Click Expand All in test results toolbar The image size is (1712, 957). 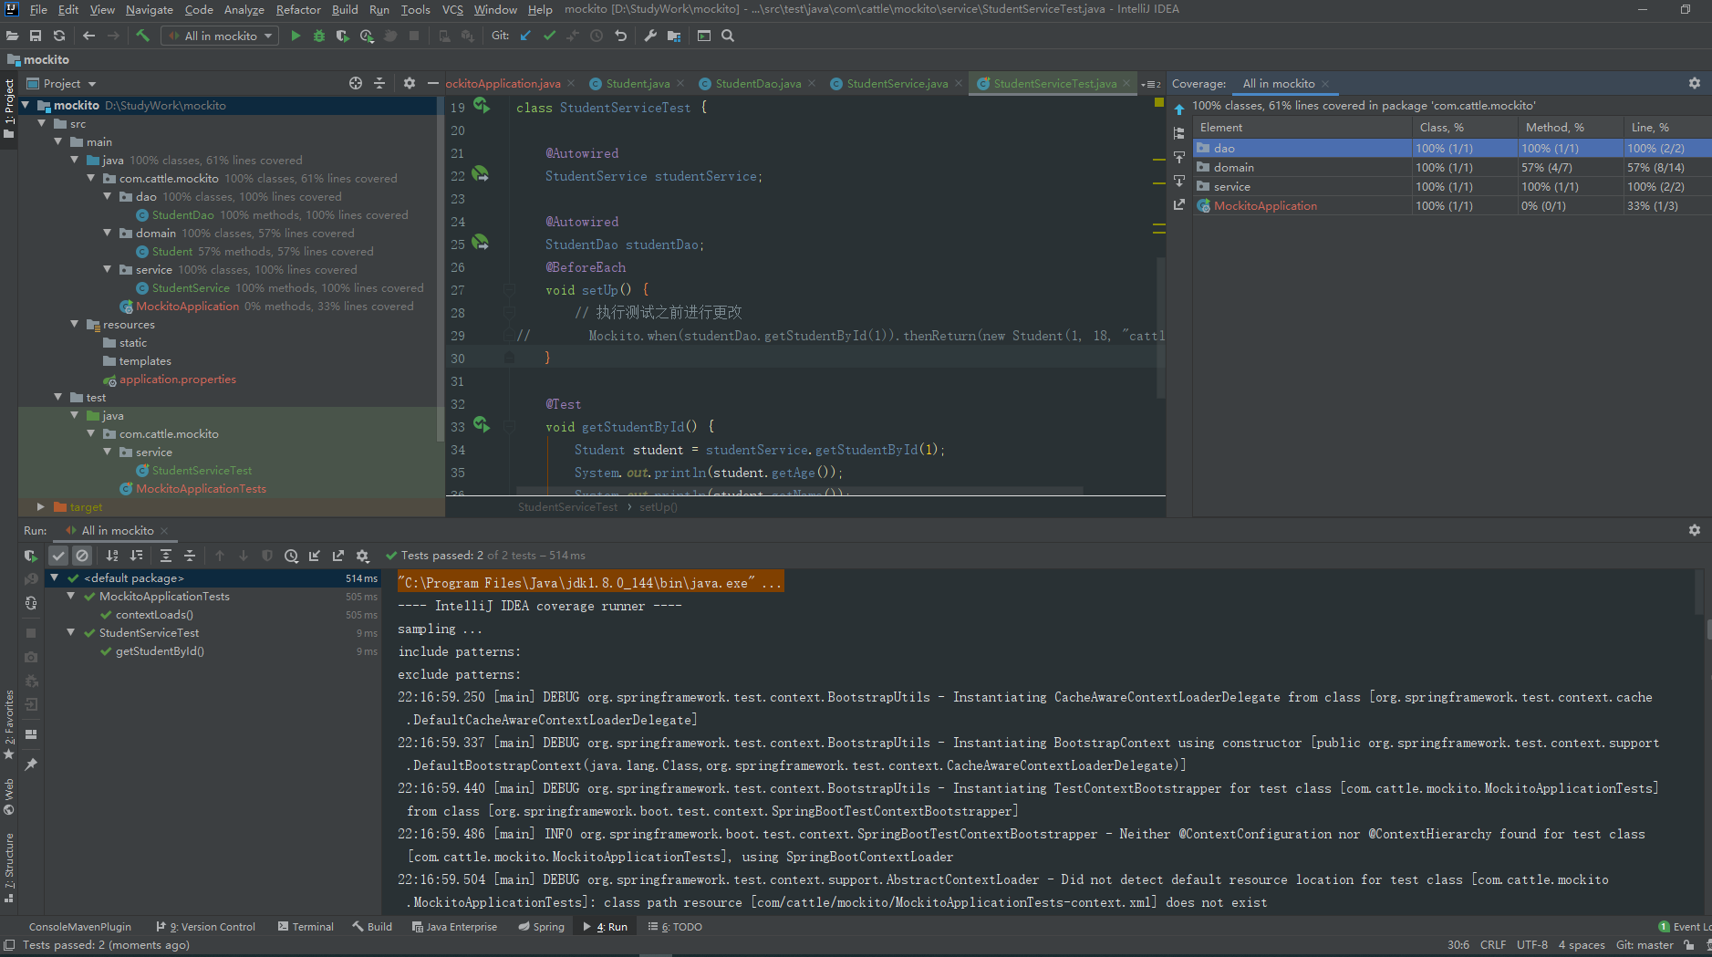coord(166,556)
